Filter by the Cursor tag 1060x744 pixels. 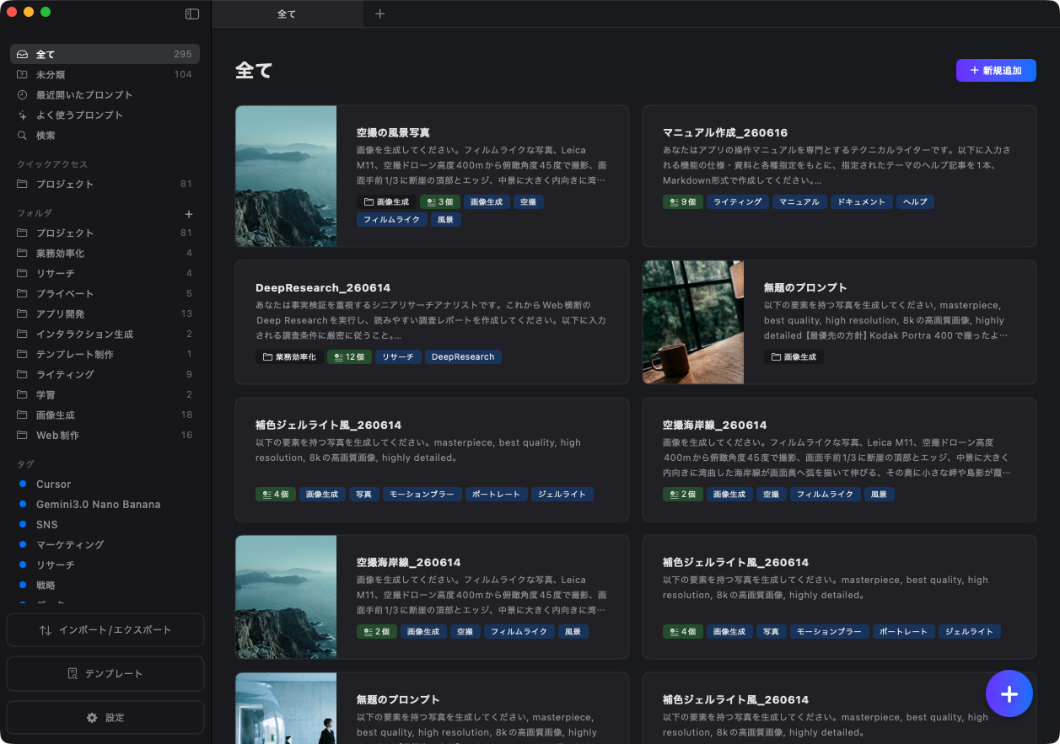(105, 484)
